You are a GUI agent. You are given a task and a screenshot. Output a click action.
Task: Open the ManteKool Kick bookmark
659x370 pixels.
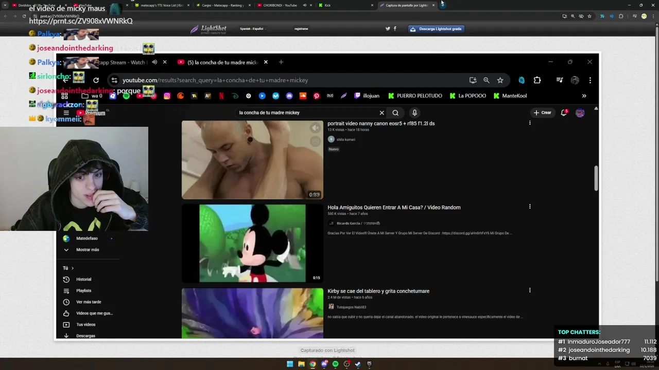point(510,96)
